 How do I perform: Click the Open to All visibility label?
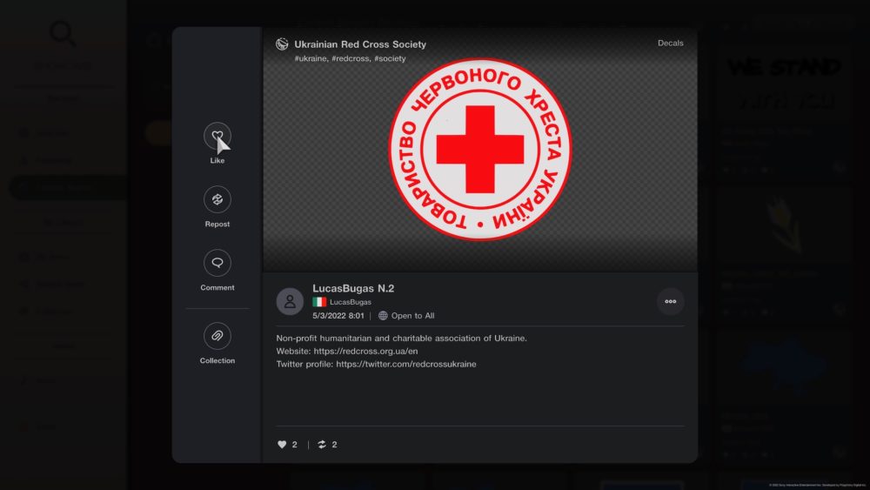(412, 316)
